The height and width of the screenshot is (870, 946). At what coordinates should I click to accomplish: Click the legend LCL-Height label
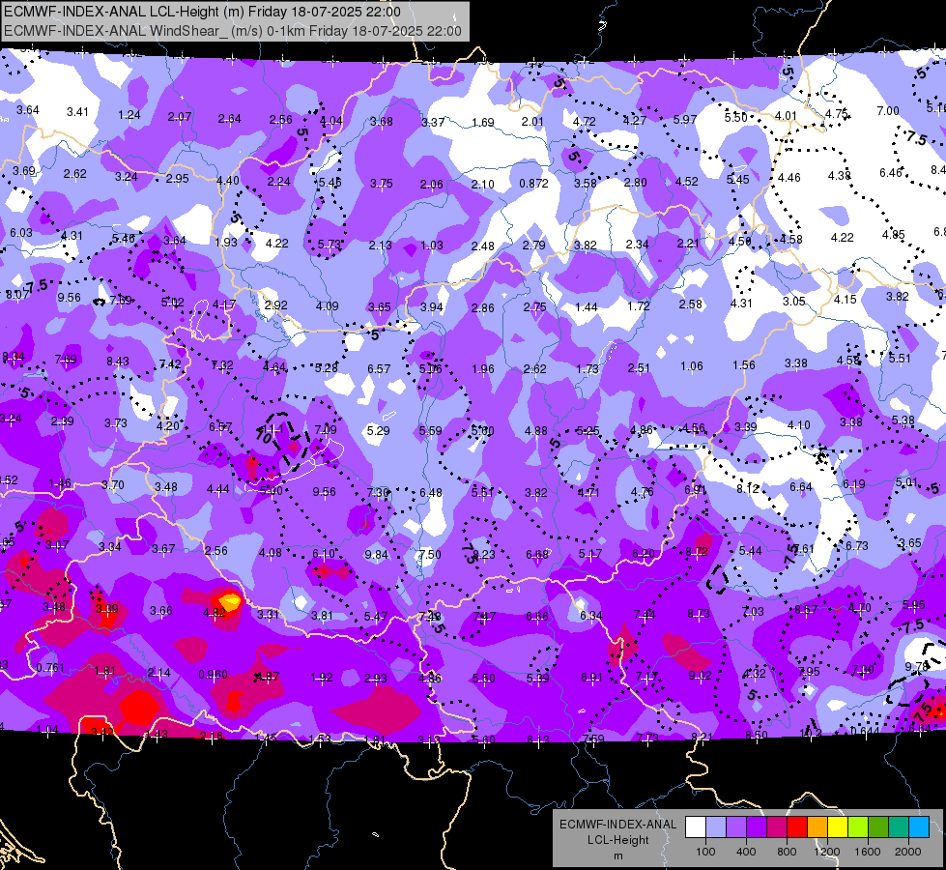pos(617,840)
